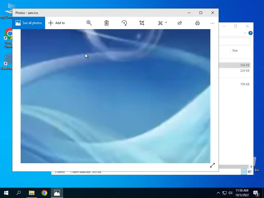The width and height of the screenshot is (264, 198).
Task: Select the Google Chrome desktop shortcut
Action: pyautogui.click(x=8, y=38)
